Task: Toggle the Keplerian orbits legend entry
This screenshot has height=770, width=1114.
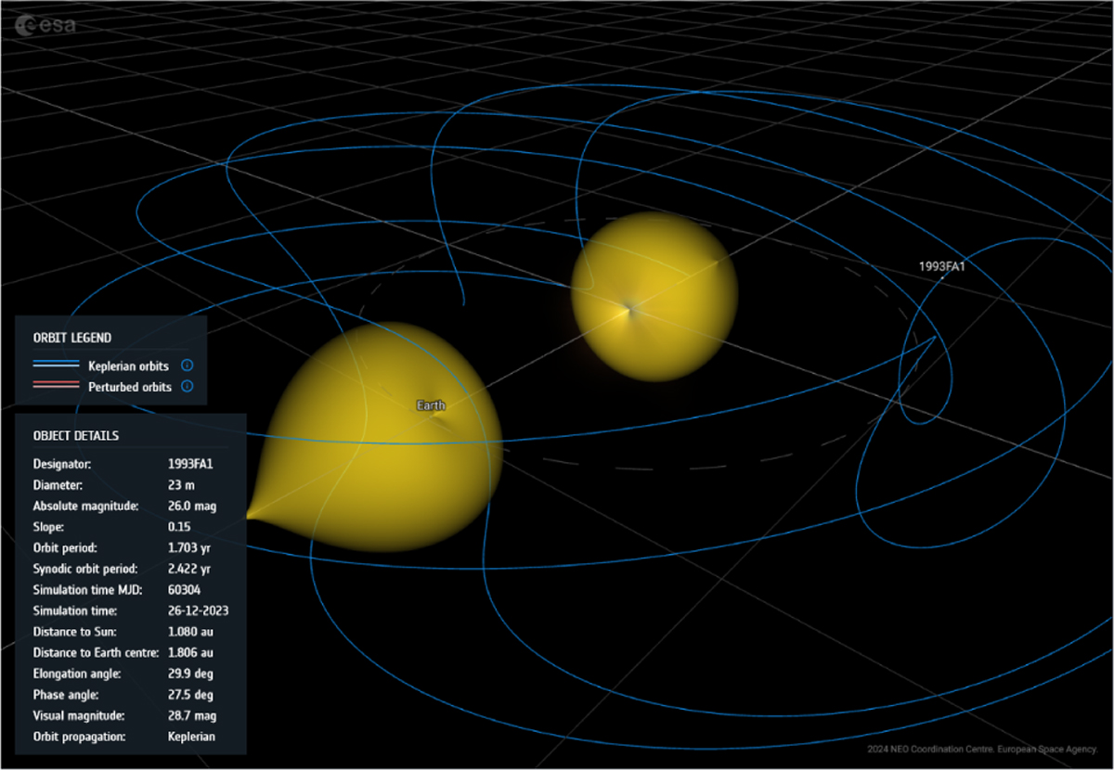Action: (x=128, y=366)
